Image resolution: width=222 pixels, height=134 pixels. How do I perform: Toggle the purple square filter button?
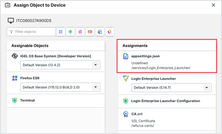coord(80,32)
